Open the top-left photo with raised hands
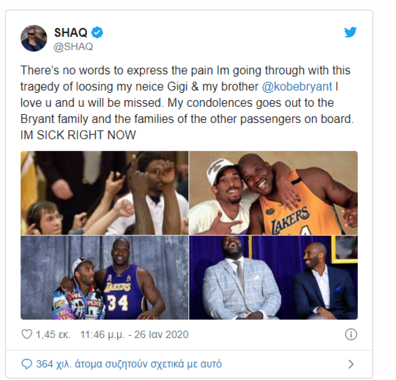This screenshot has width=396, height=380. tap(104, 193)
